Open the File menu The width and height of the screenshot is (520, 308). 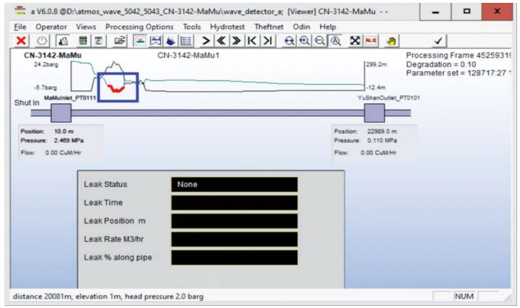point(20,26)
